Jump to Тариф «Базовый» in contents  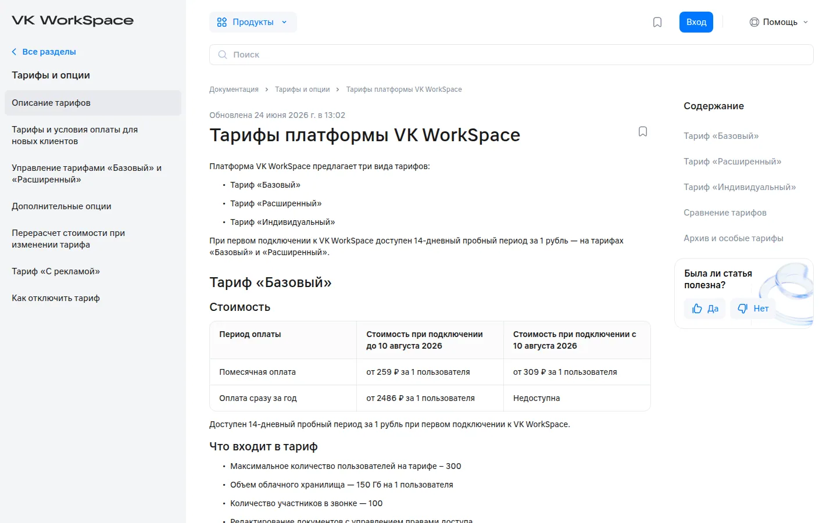click(721, 136)
